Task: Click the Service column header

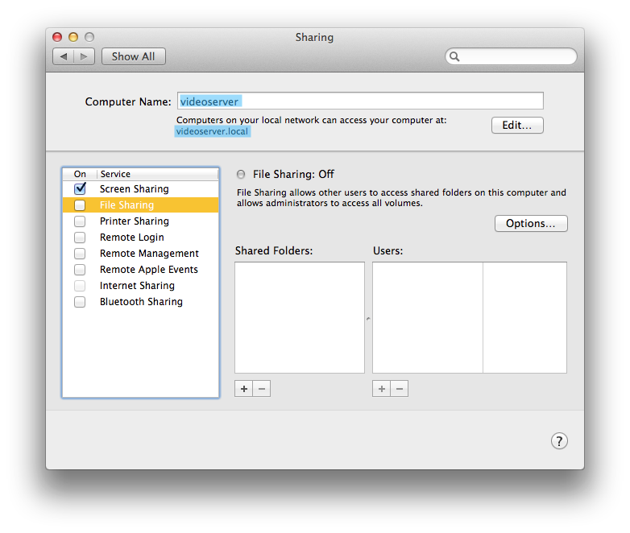Action: tap(158, 174)
